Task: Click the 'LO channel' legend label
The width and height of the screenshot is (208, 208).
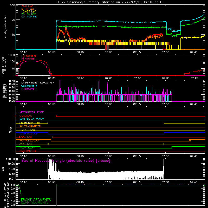Action: click(29, 56)
